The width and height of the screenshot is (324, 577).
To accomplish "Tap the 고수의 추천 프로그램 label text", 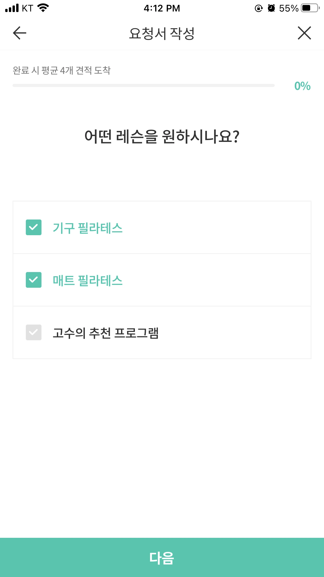I will click(x=106, y=333).
